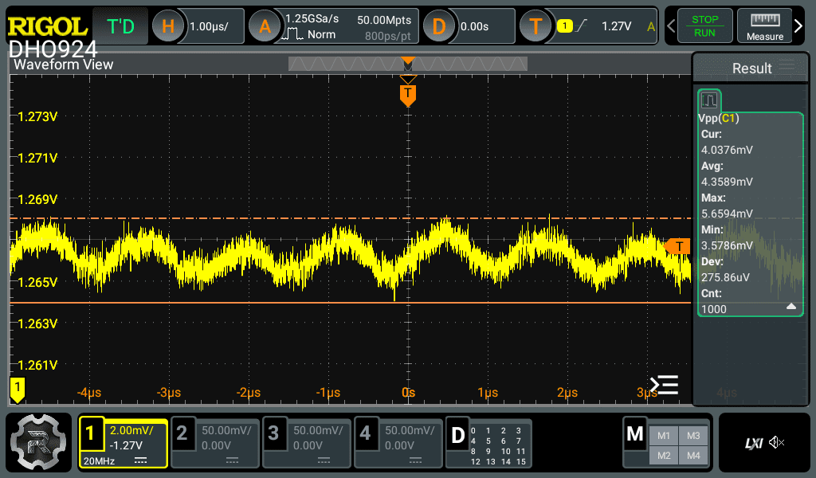Open the Measure ruler menu
Image resolution: width=816 pixels, height=478 pixels.
[764, 25]
